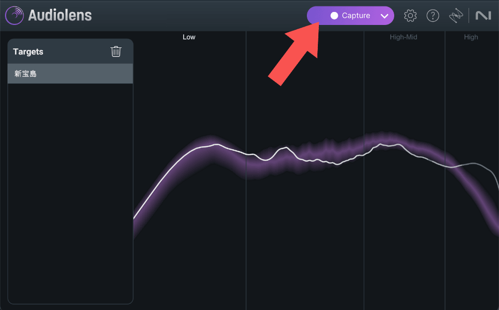Click the Native Instruments NI logo
The width and height of the screenshot is (499, 310).
tap(483, 16)
